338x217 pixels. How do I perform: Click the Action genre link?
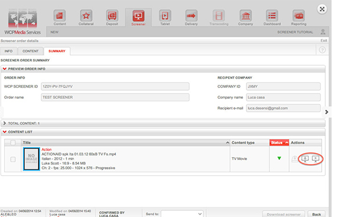[x=47, y=150]
